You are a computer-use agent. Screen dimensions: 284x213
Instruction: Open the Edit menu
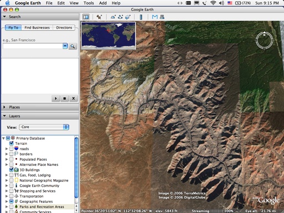(x=61, y=3)
